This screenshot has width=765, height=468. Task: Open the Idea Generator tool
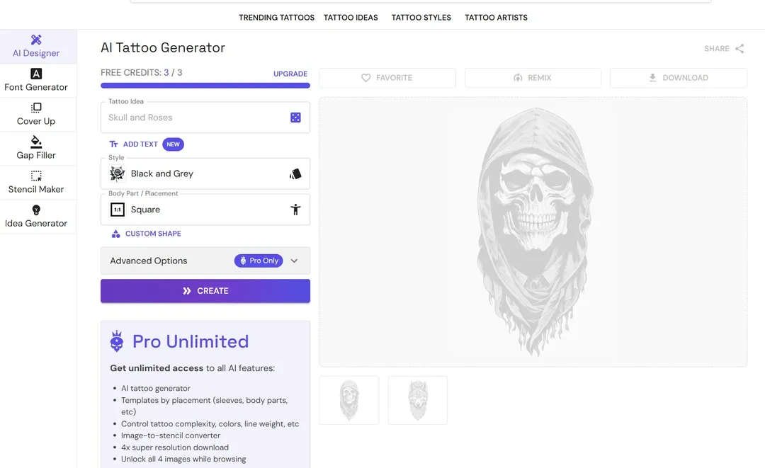[x=36, y=217]
